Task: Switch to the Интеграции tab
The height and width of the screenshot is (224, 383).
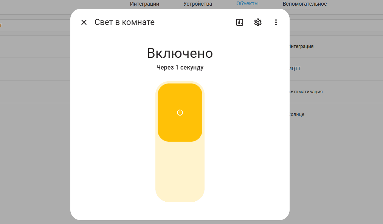Action: click(144, 4)
